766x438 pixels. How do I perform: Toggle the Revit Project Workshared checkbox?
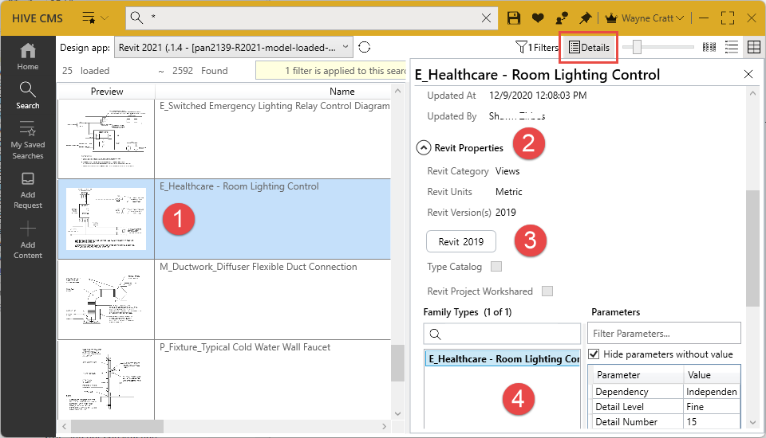pos(547,291)
